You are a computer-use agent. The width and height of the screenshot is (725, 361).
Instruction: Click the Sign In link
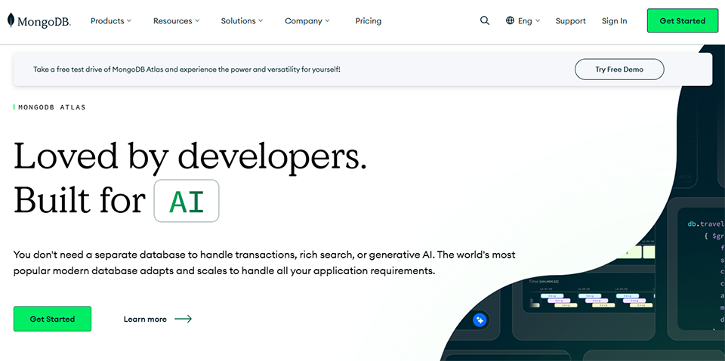[x=614, y=21]
